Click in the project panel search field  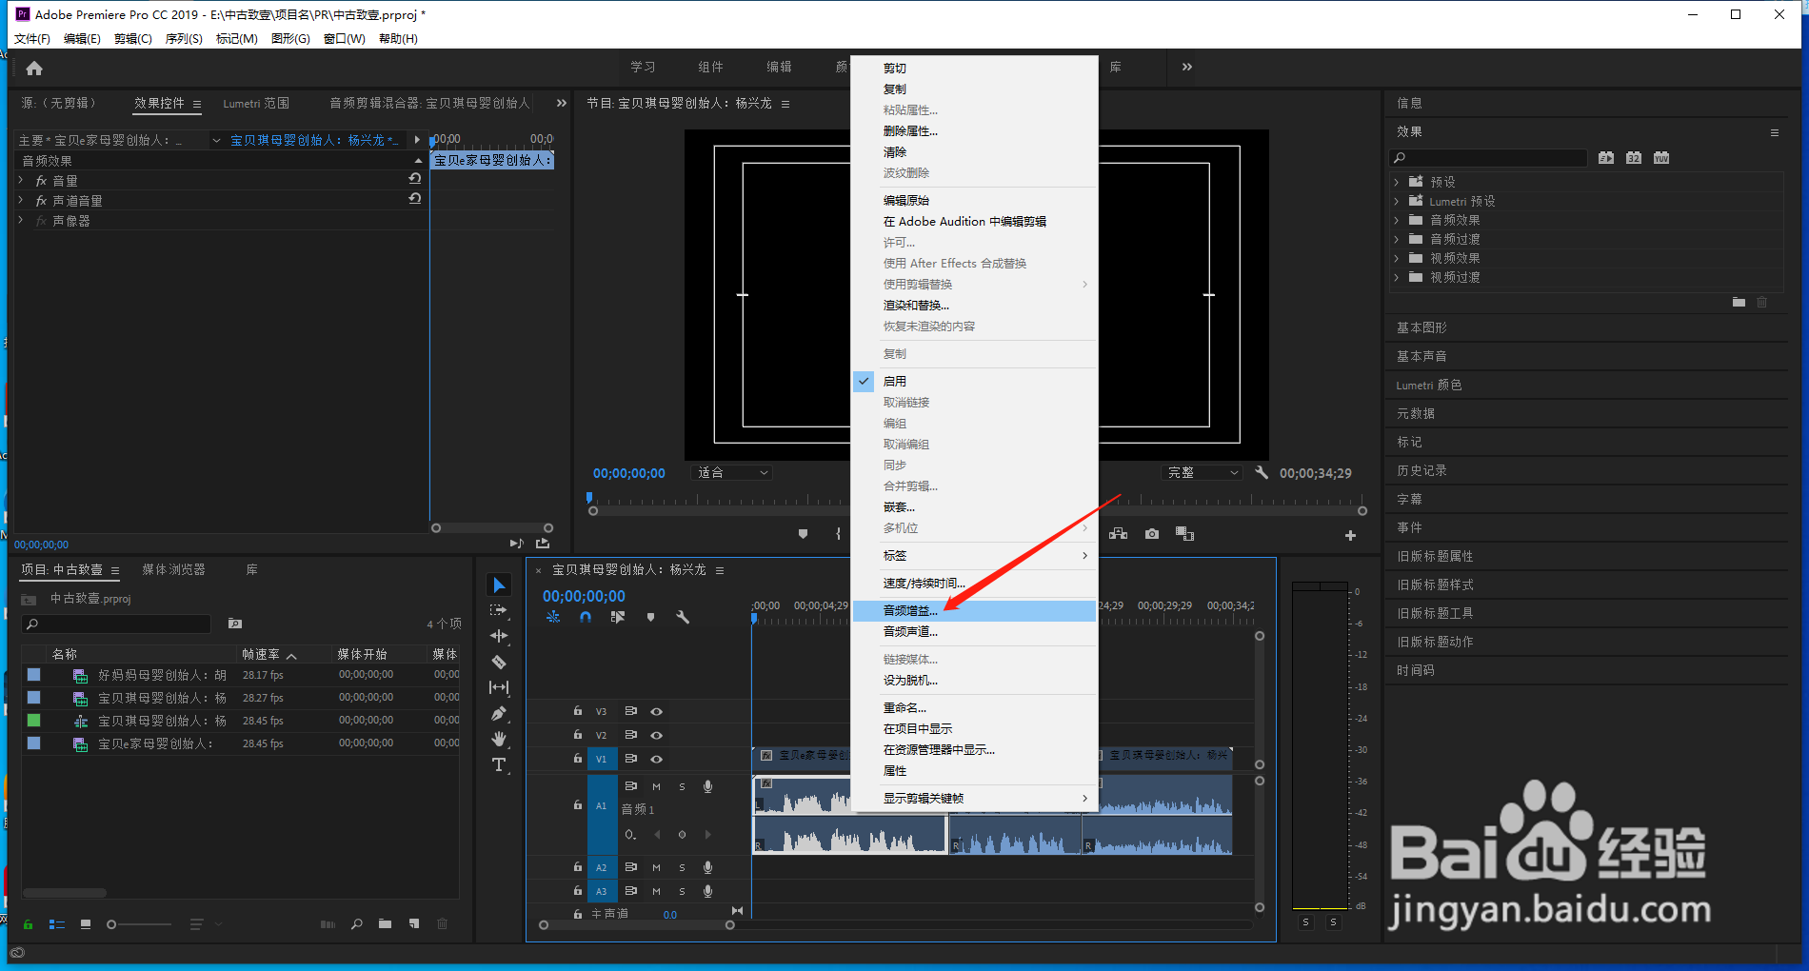115,624
